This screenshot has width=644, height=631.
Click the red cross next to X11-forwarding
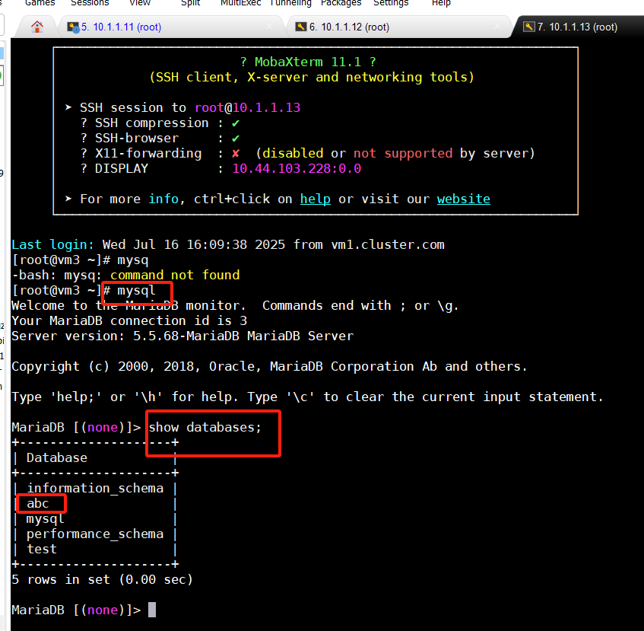click(236, 154)
